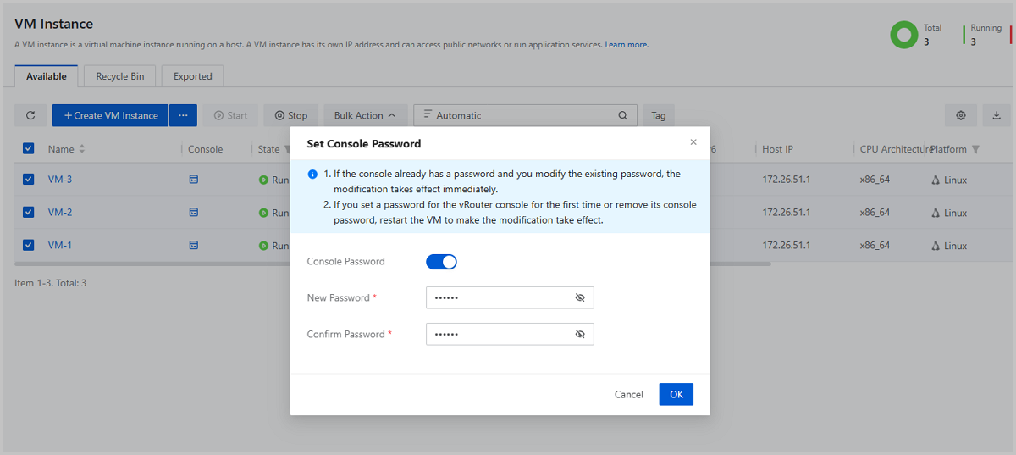The image size is (1016, 455).
Task: Show the New Password characters
Action: pos(580,298)
